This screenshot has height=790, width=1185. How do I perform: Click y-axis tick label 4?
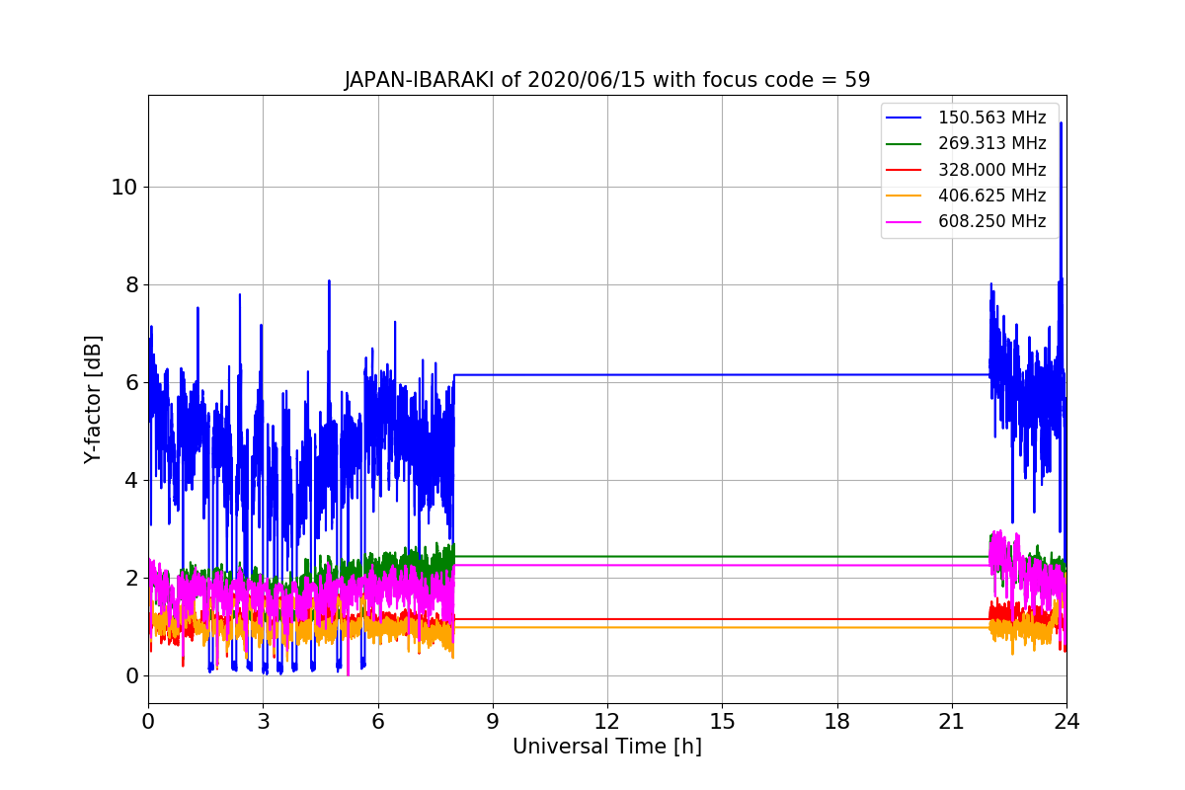tap(132, 480)
